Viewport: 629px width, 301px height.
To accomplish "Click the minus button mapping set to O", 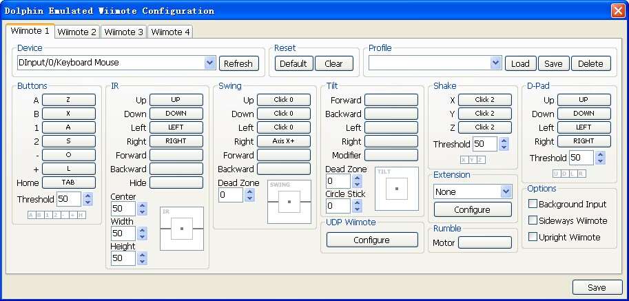I will click(x=69, y=155).
